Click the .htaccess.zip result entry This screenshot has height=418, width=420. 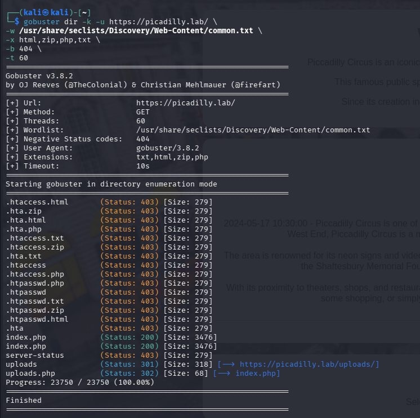coord(35,247)
